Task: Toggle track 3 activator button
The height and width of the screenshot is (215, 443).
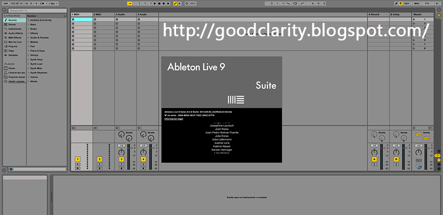Action: coord(121,159)
